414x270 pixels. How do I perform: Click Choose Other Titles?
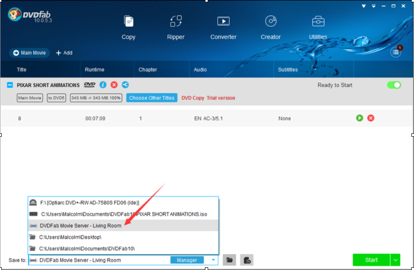[x=152, y=98]
